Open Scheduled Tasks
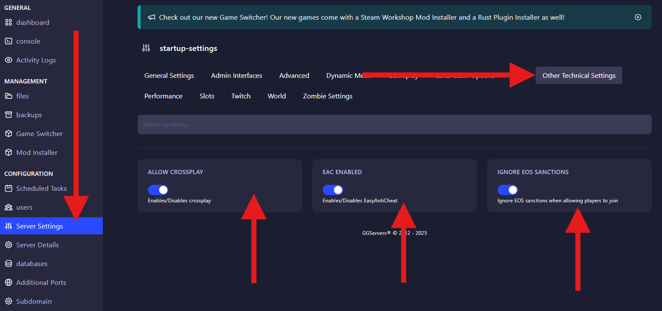This screenshot has height=311, width=662. click(41, 188)
